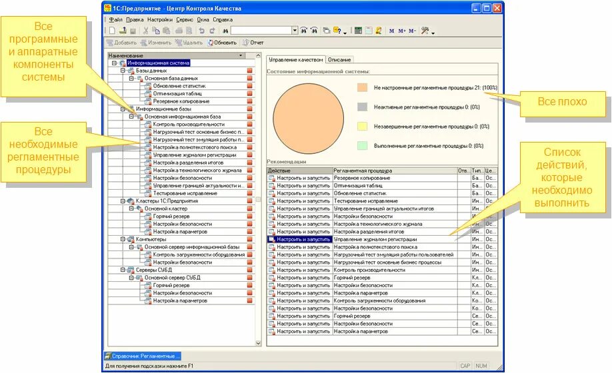Click the tree scrollbar down arrow

point(258,343)
